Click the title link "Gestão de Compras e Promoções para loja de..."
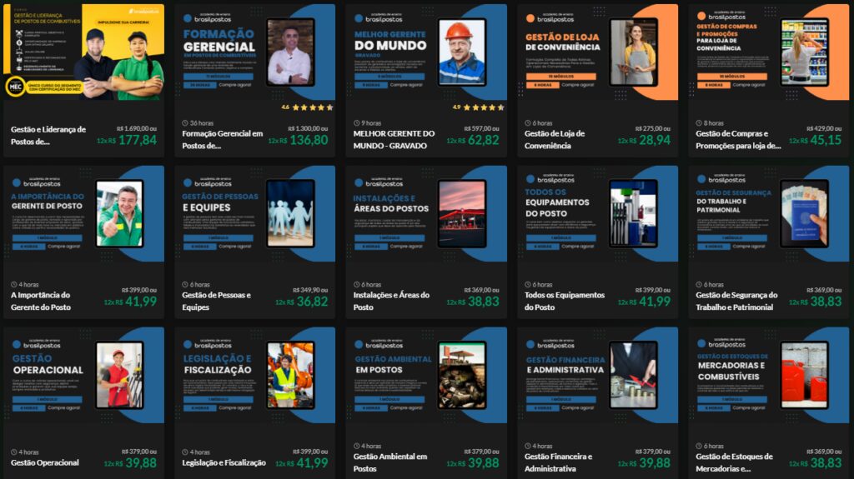 tap(738, 139)
